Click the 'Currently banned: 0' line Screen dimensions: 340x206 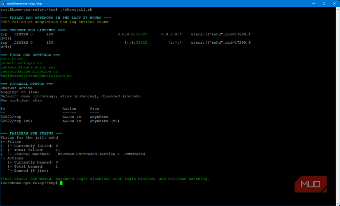pyautogui.click(x=33, y=162)
